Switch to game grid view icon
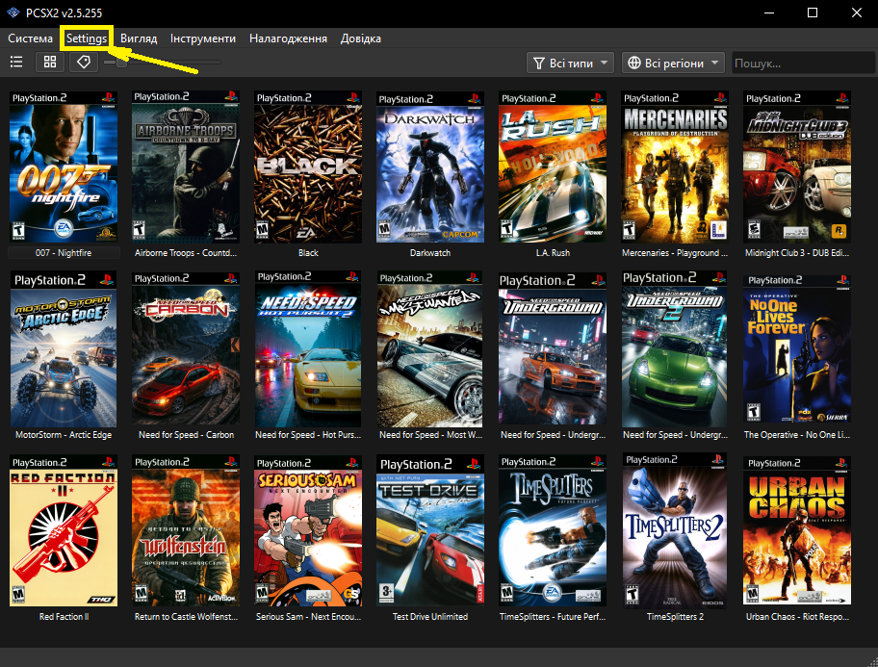The height and width of the screenshot is (667, 878). click(x=50, y=63)
